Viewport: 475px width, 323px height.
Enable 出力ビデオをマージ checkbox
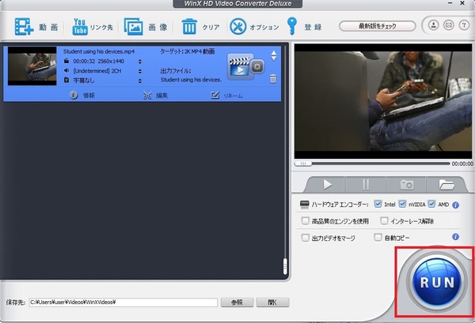(x=305, y=238)
